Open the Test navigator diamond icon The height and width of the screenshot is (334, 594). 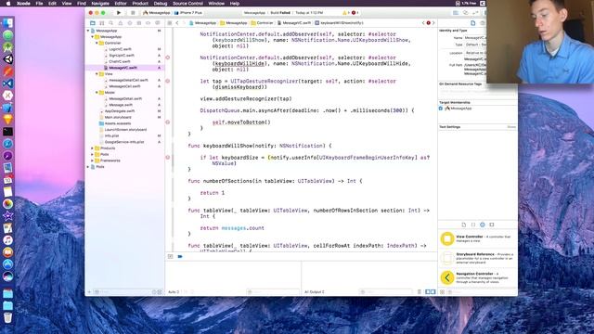pos(130,23)
